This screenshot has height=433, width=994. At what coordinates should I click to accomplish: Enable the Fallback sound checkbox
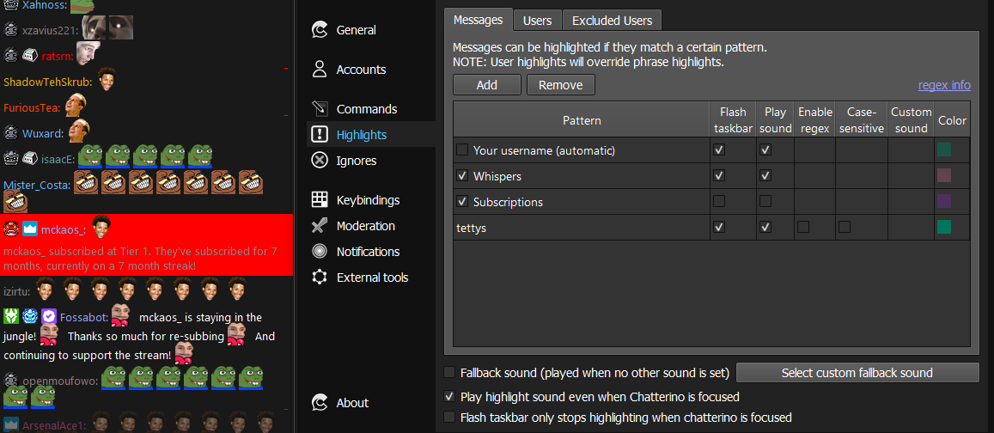449,372
